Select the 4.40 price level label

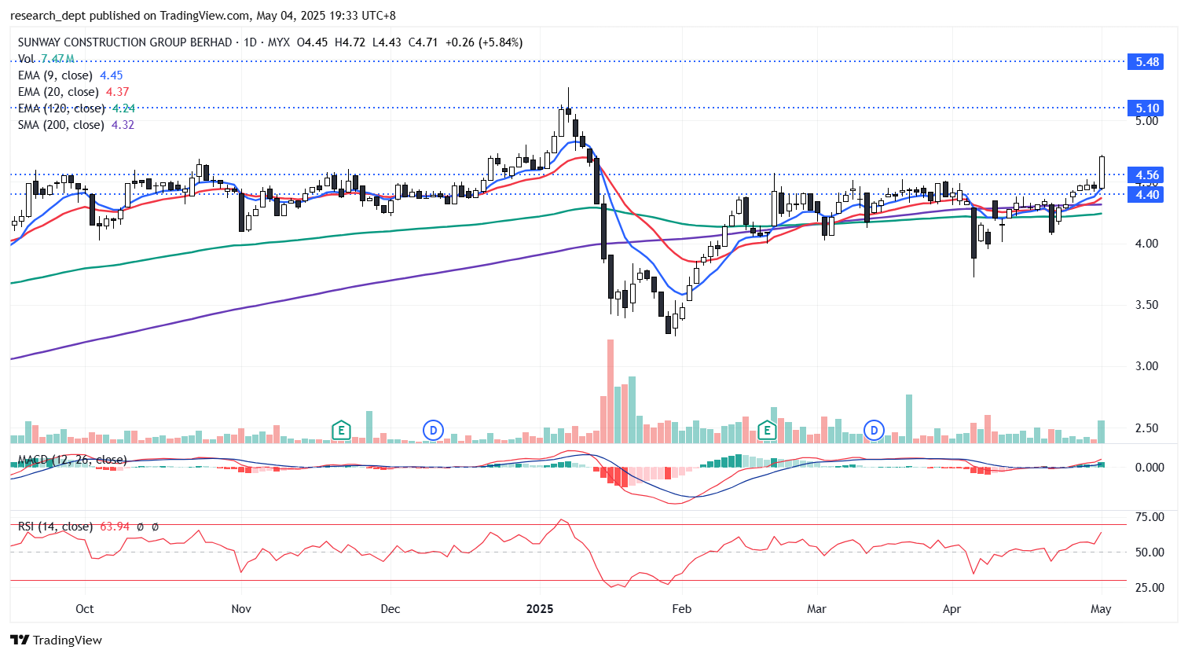(1147, 194)
